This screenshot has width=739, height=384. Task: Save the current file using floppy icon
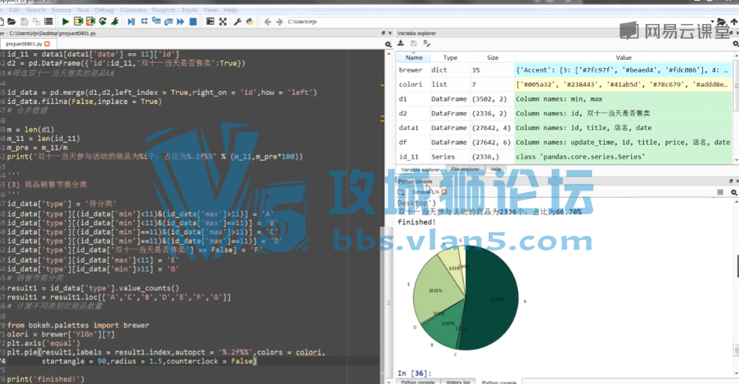(24, 22)
